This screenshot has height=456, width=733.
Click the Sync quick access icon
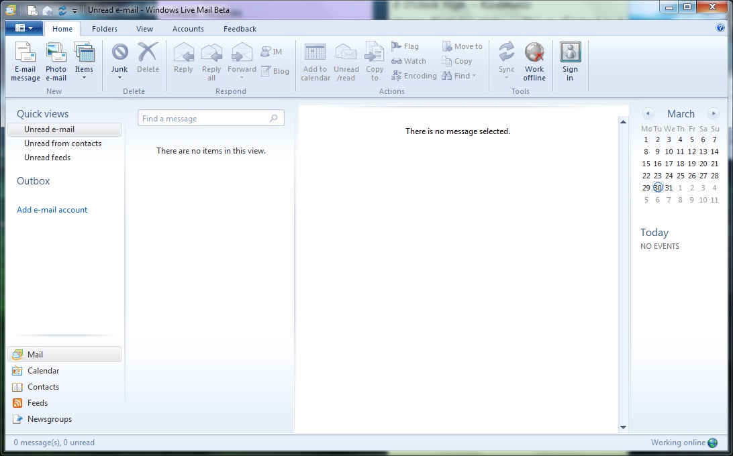click(x=62, y=10)
